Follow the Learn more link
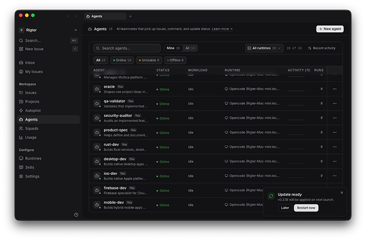 tap(222, 29)
